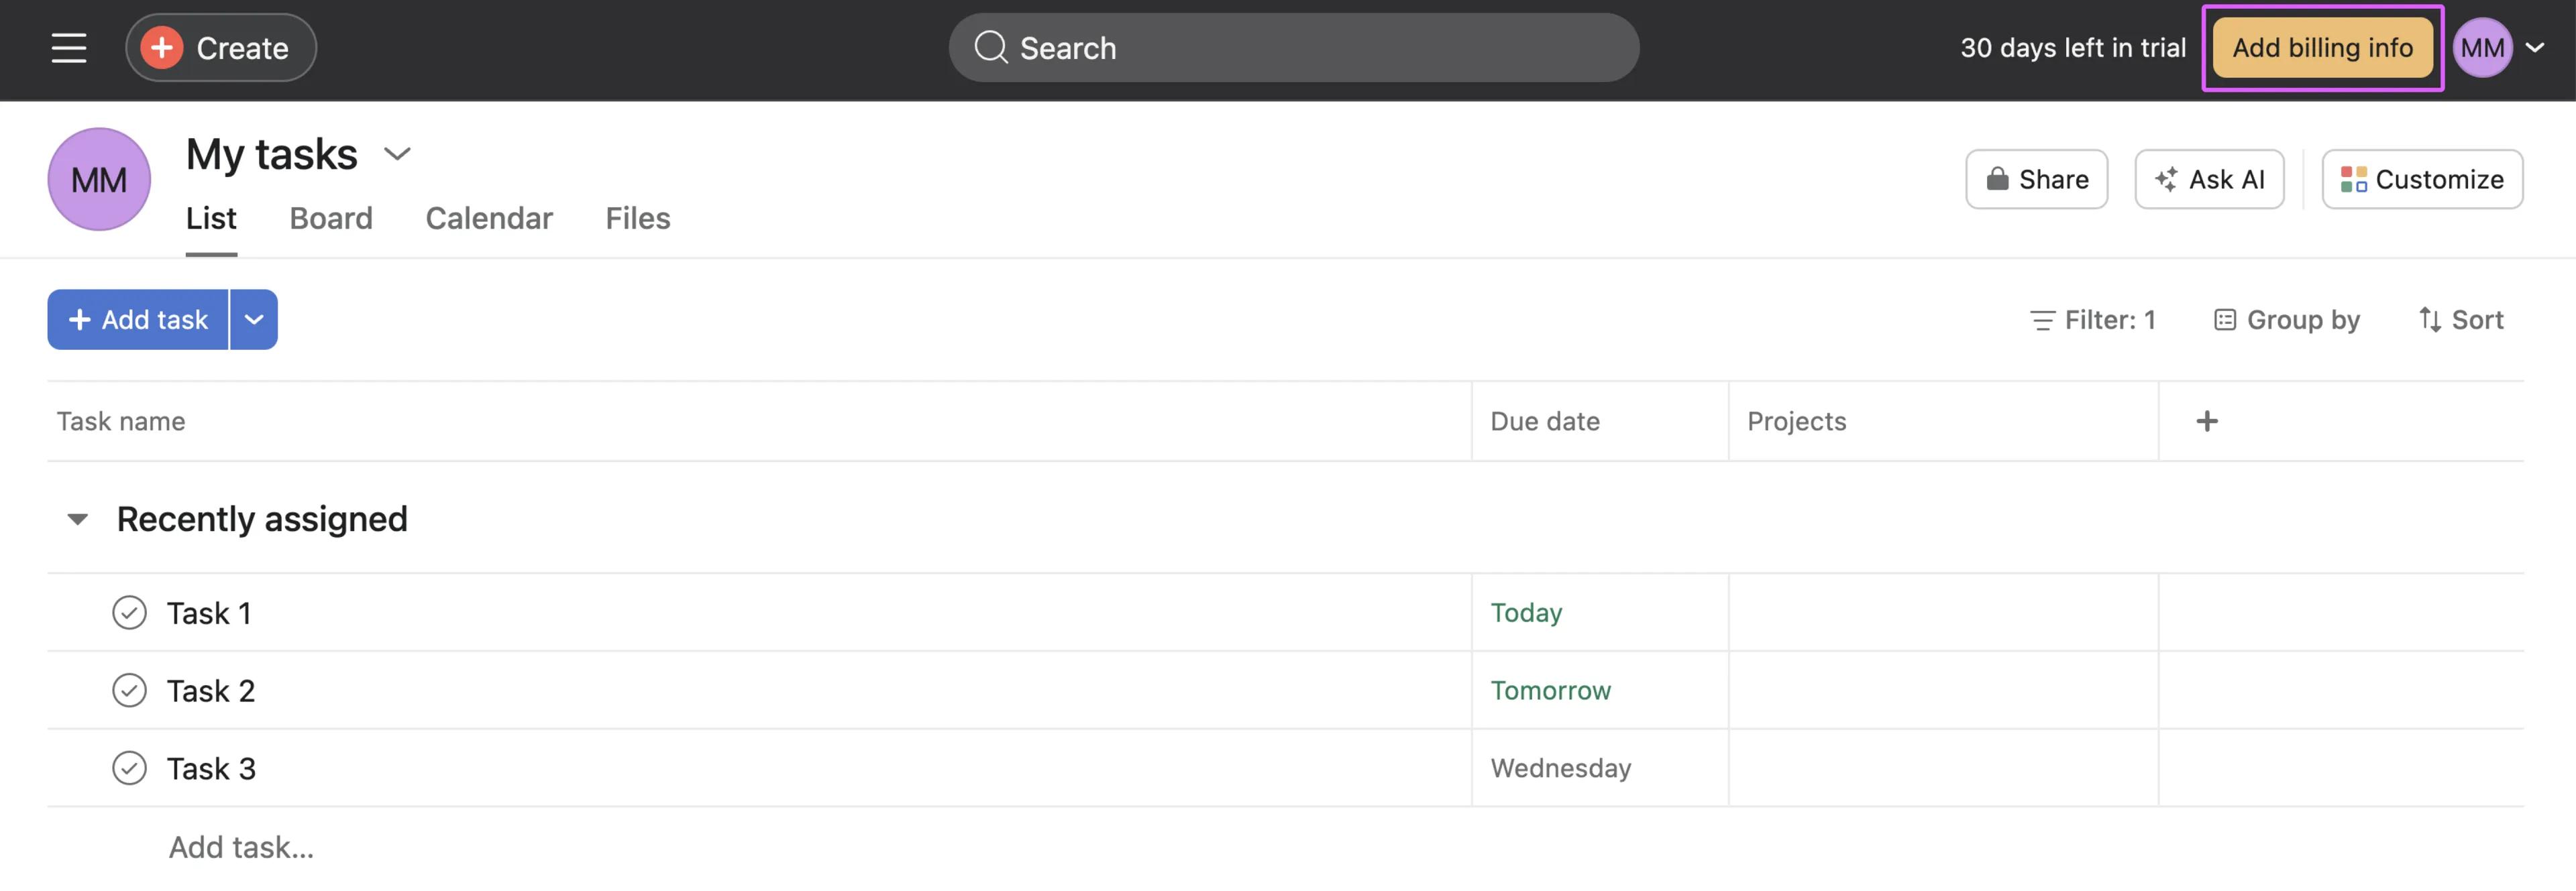
Task: Click the Add billing info button
Action: (x=2322, y=48)
